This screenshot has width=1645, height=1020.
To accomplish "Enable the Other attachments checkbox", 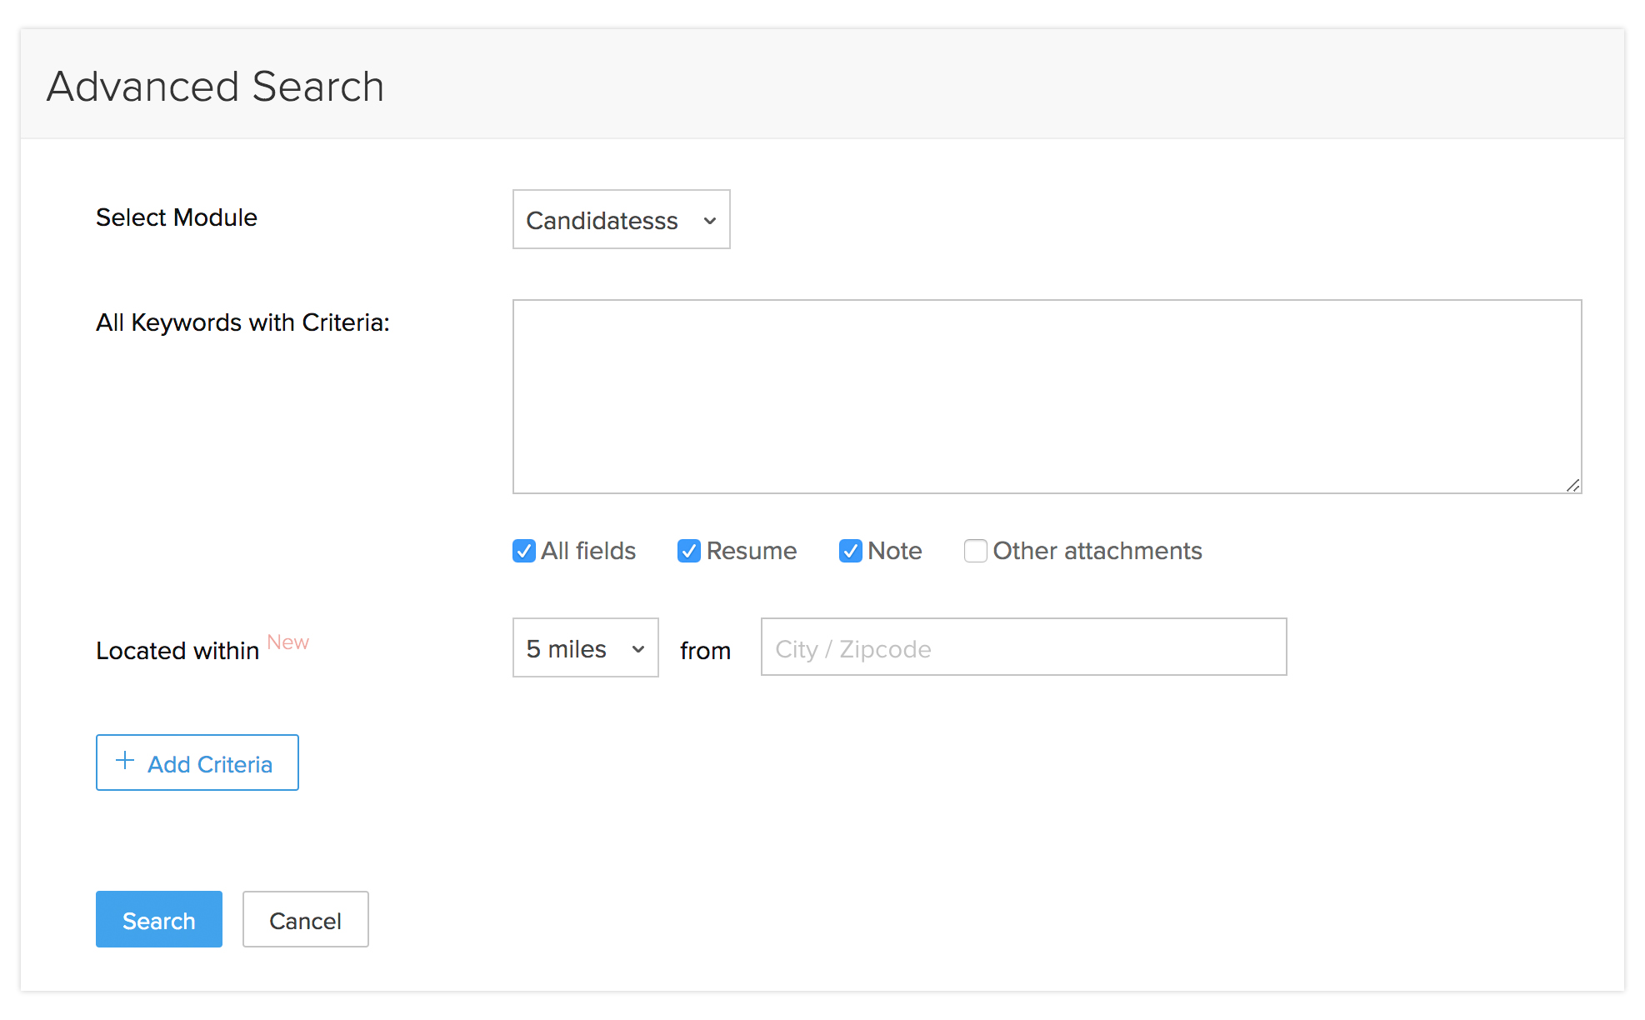I will pyautogui.click(x=975, y=551).
